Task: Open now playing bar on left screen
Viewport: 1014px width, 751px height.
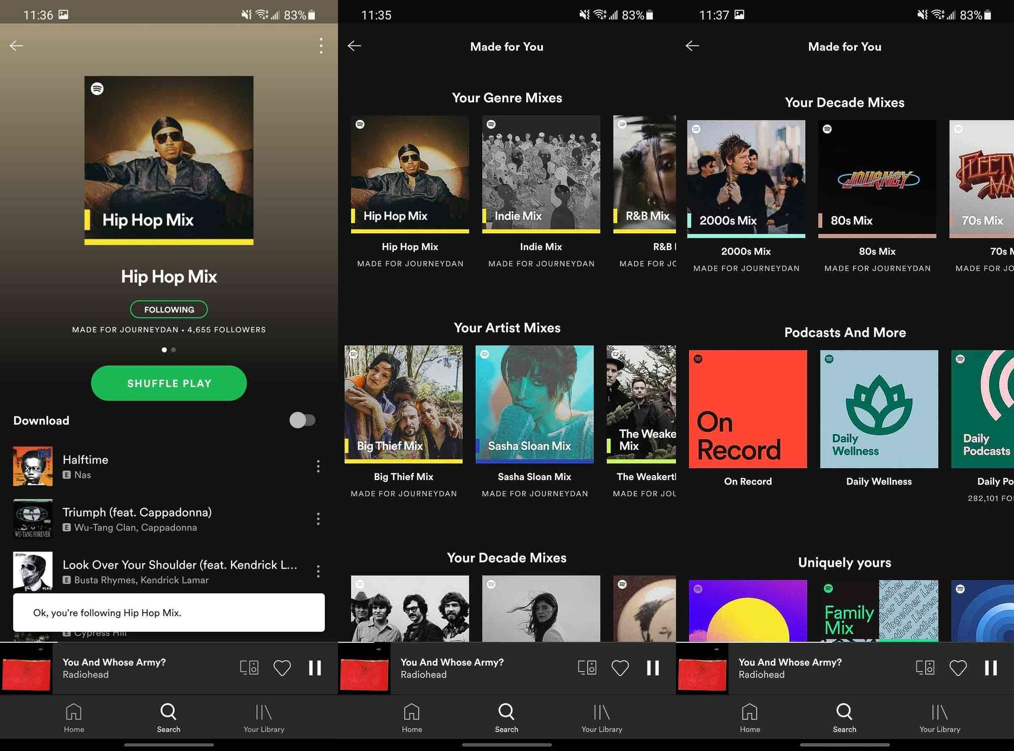Action: (169, 668)
